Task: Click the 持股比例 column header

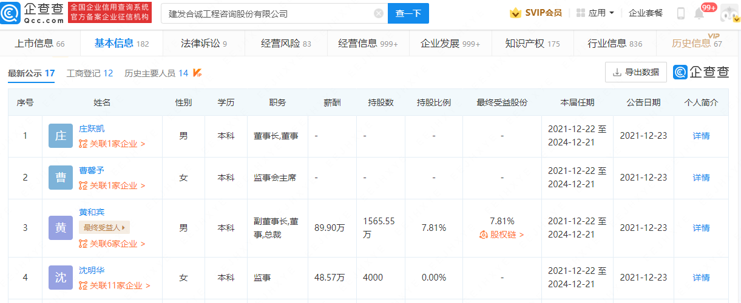Action: [x=434, y=102]
